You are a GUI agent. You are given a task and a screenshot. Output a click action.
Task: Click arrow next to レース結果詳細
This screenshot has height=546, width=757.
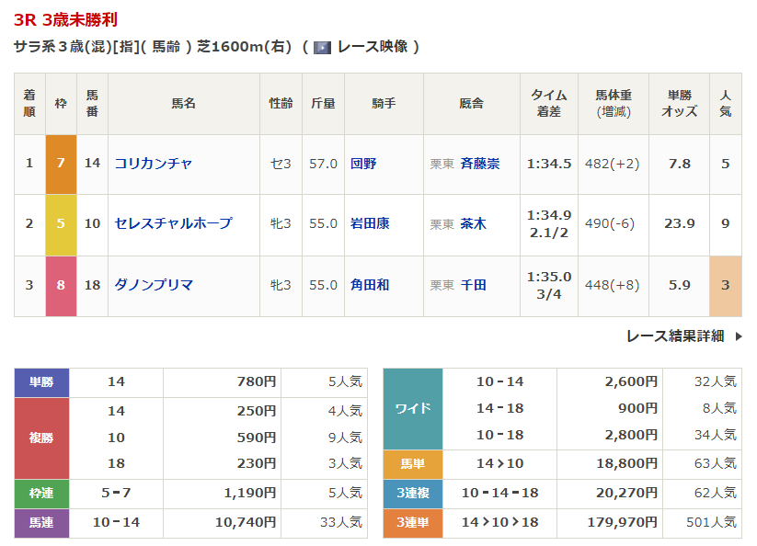(x=738, y=336)
